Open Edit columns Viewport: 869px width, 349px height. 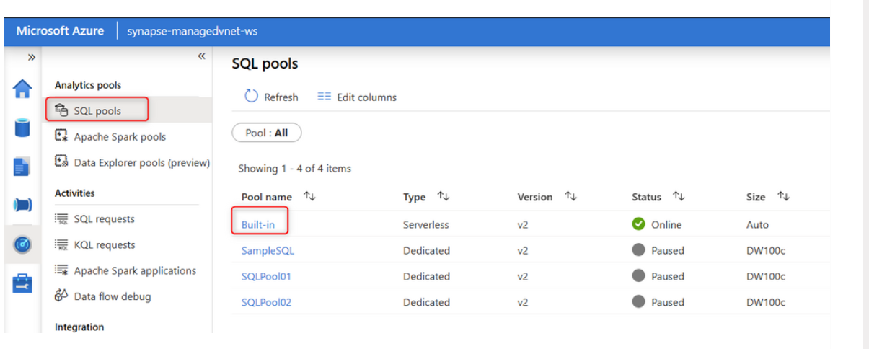click(357, 97)
